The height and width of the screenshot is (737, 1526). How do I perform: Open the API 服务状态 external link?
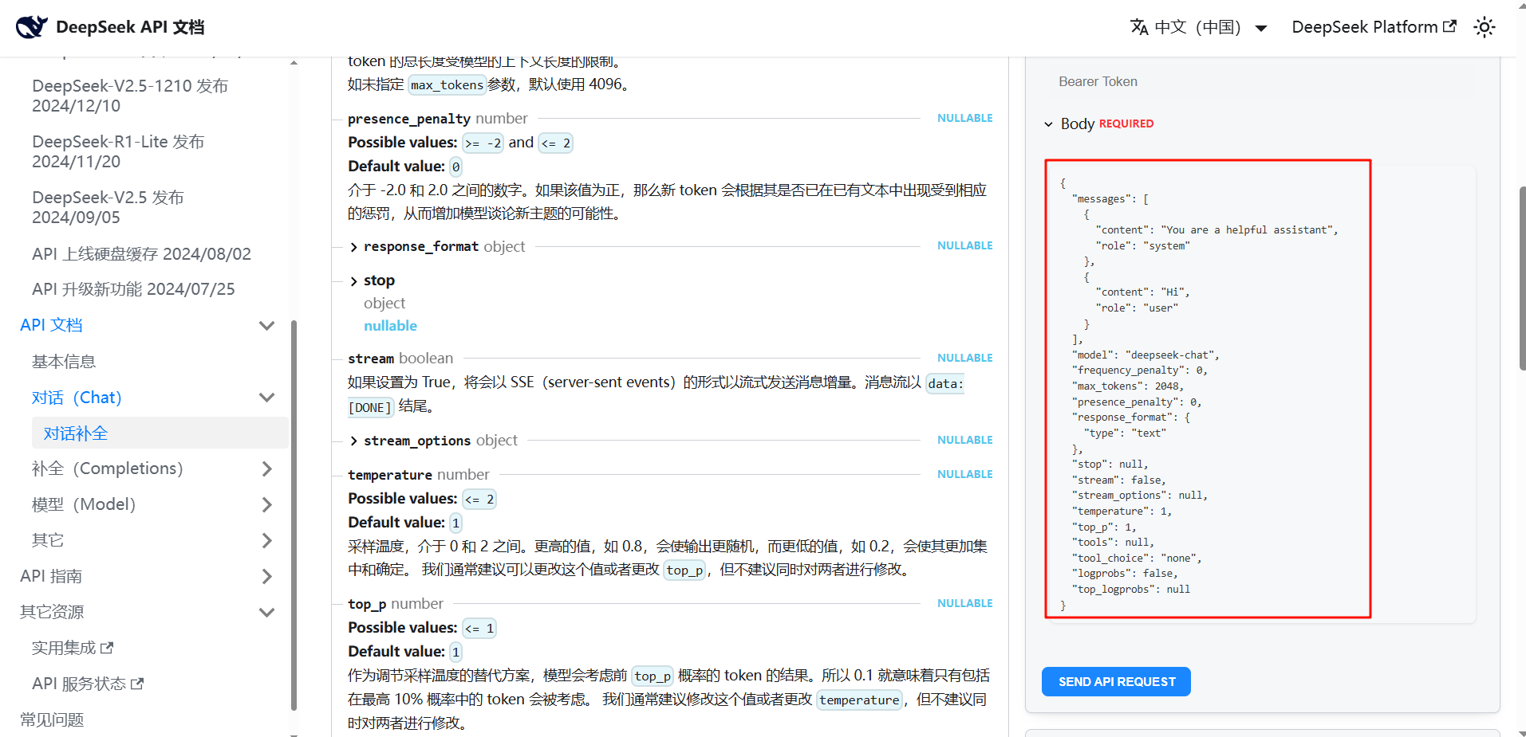(88, 684)
